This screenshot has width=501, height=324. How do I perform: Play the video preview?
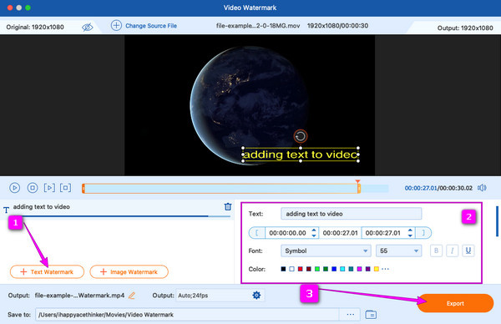pos(15,188)
